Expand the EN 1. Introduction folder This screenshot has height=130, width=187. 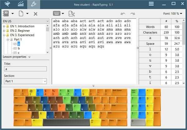4,26
